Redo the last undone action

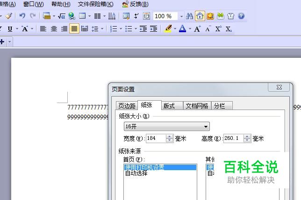[x=33, y=16]
